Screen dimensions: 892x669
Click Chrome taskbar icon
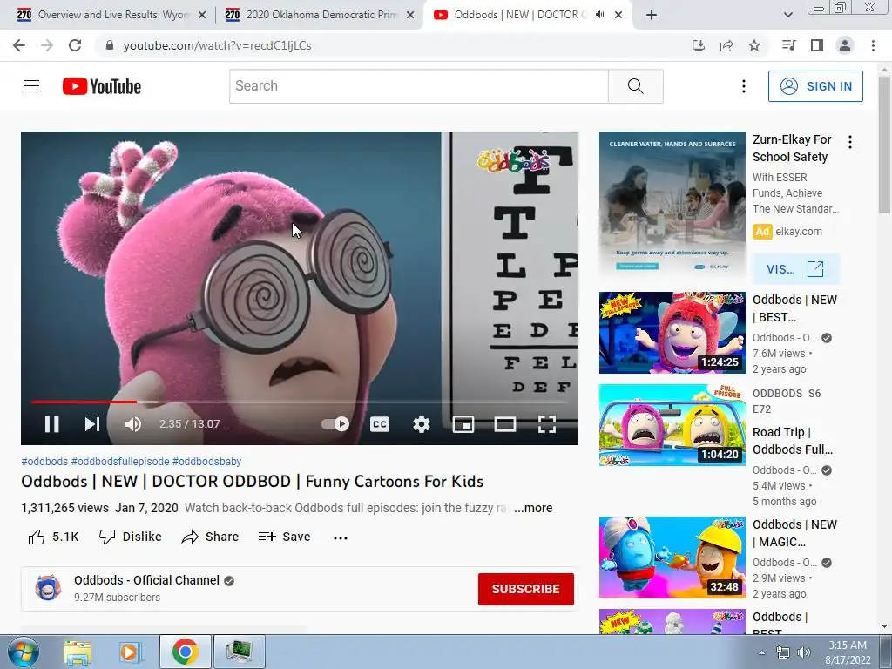click(x=186, y=652)
